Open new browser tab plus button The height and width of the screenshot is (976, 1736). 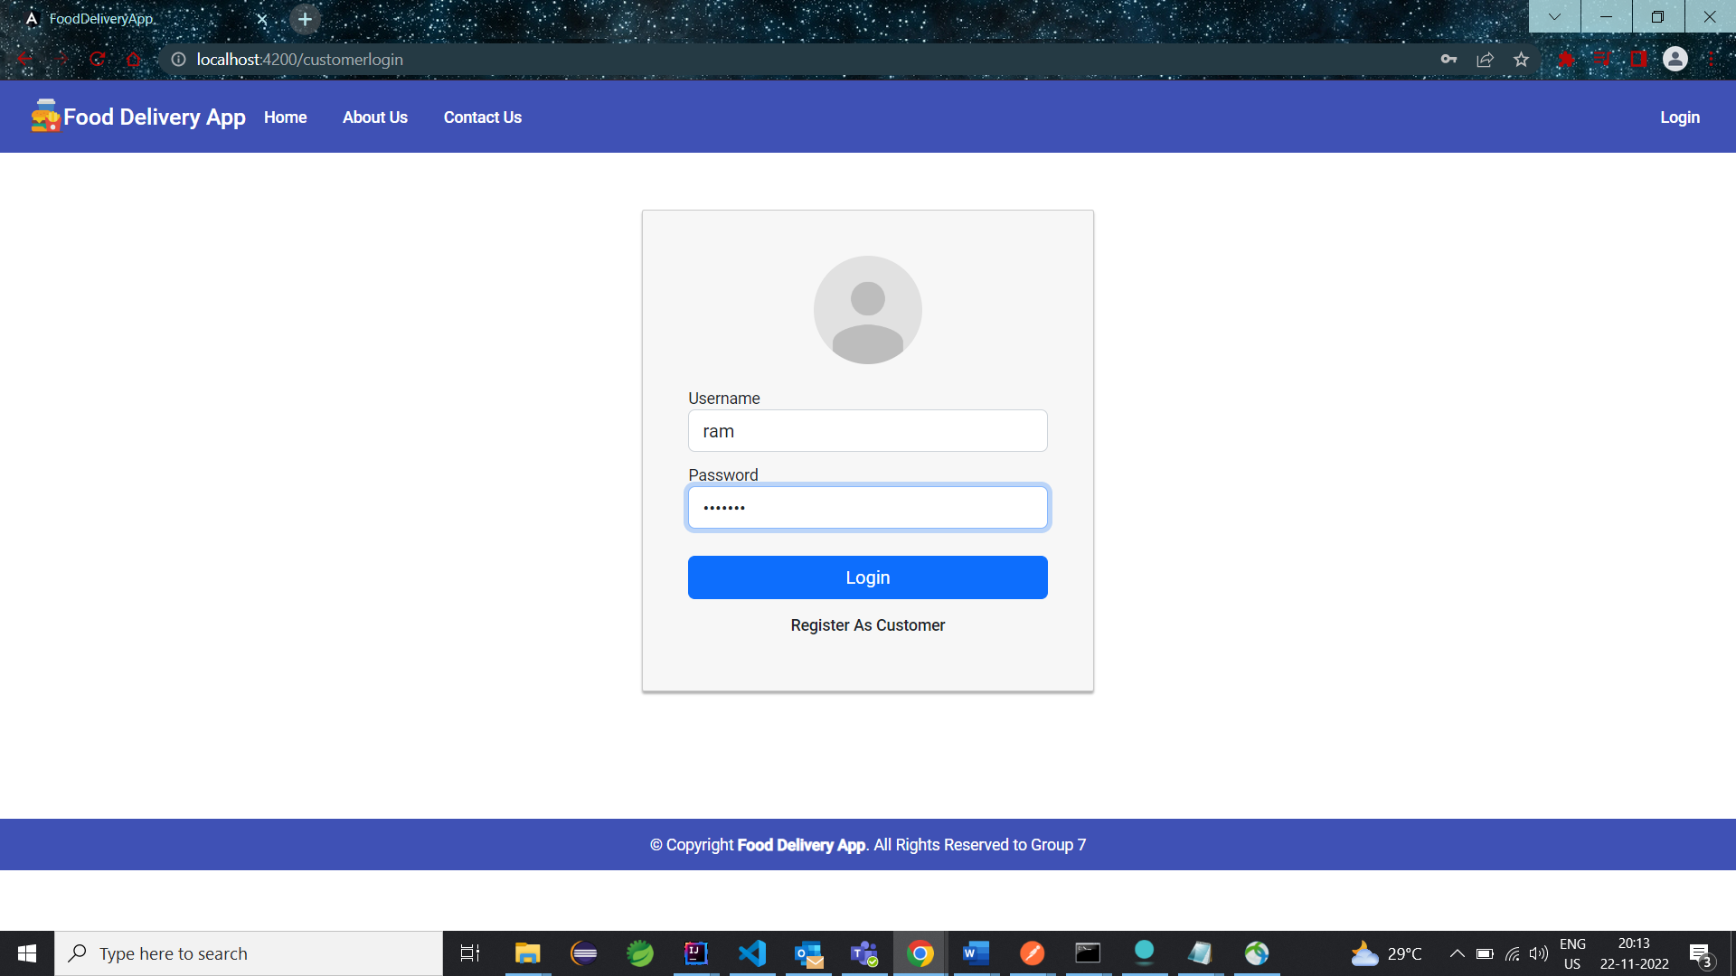(x=305, y=19)
